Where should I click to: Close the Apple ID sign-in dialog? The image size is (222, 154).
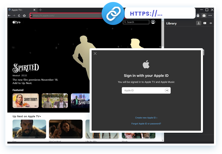(x=95, y=54)
